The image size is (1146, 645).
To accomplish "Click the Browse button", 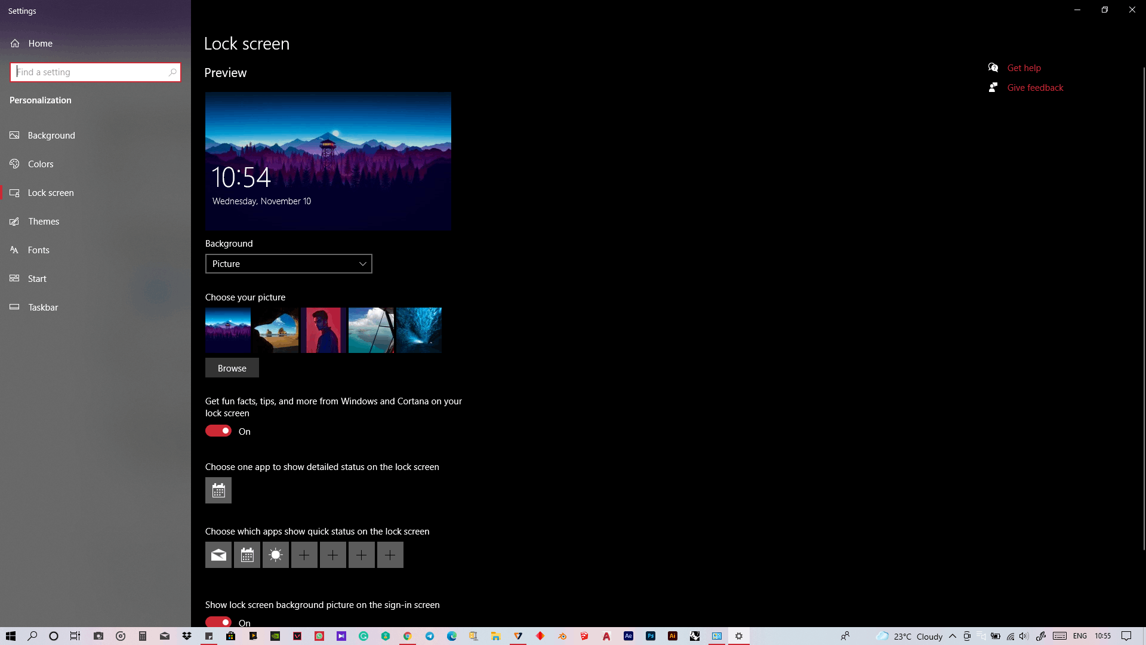I will tap(232, 368).
